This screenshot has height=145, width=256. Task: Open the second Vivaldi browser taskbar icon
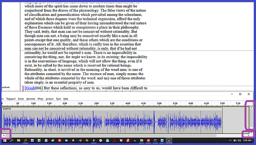tap(148, 140)
